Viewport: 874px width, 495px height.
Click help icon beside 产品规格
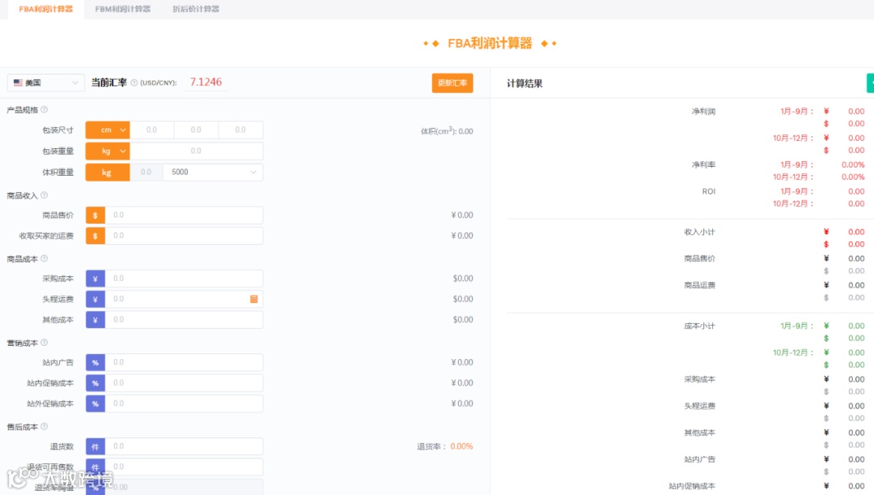pos(44,109)
